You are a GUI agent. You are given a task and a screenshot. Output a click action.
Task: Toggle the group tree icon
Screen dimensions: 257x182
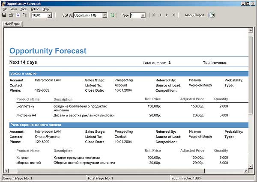pos(24,15)
